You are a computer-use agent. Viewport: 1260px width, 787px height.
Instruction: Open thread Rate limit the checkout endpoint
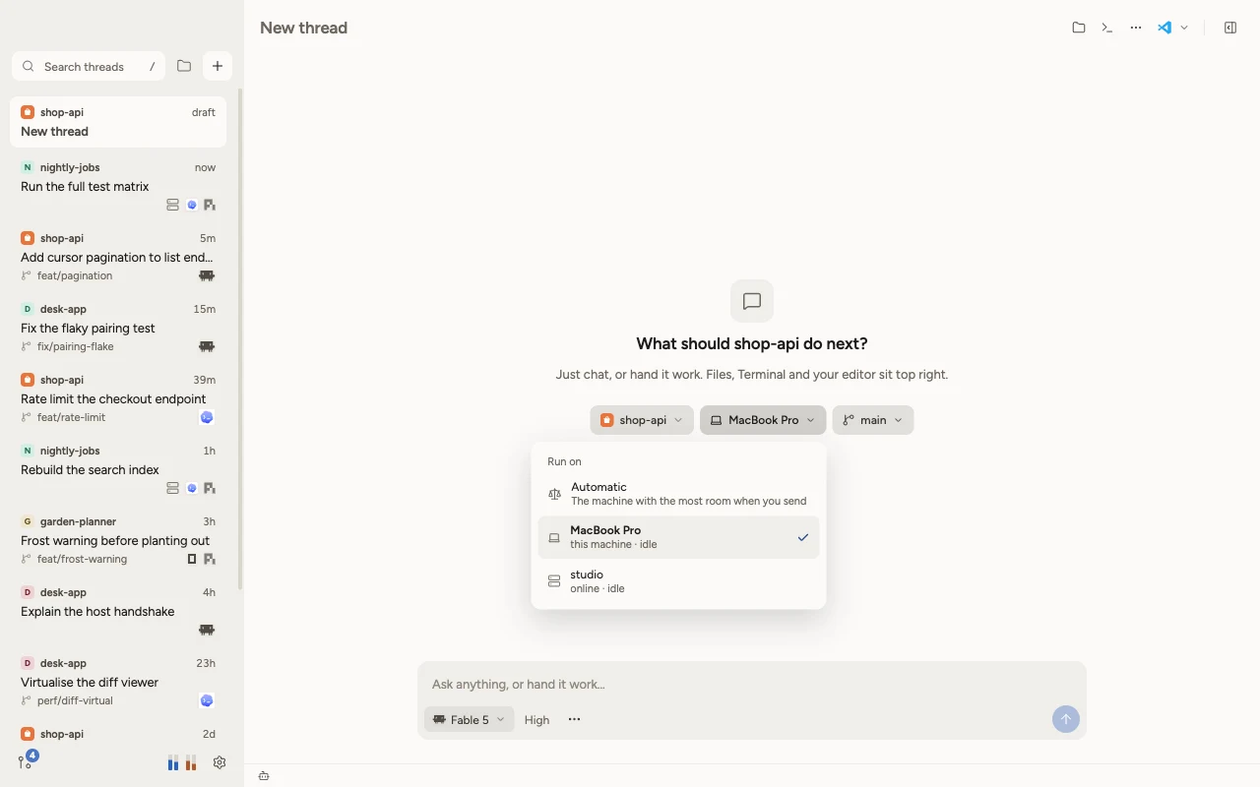(118, 398)
